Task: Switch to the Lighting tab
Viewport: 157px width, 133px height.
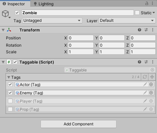Action: (44, 4)
